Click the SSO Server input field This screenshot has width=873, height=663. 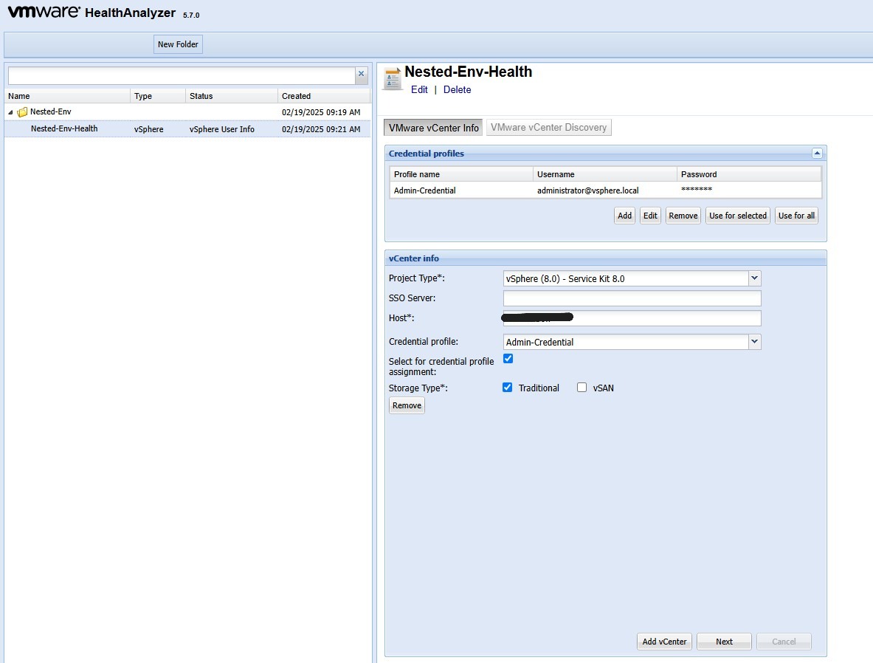(632, 298)
